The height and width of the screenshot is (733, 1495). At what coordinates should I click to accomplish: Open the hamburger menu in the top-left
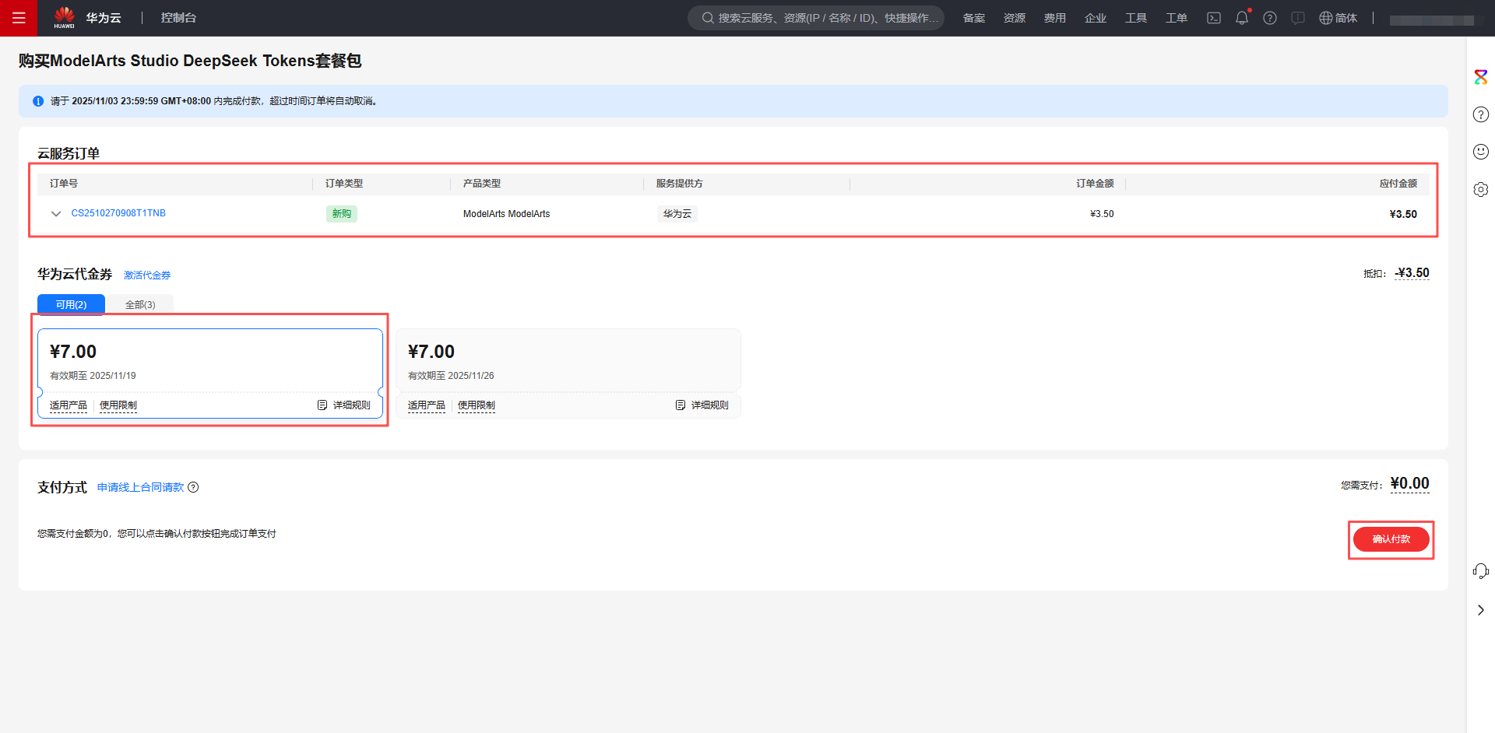[19, 18]
